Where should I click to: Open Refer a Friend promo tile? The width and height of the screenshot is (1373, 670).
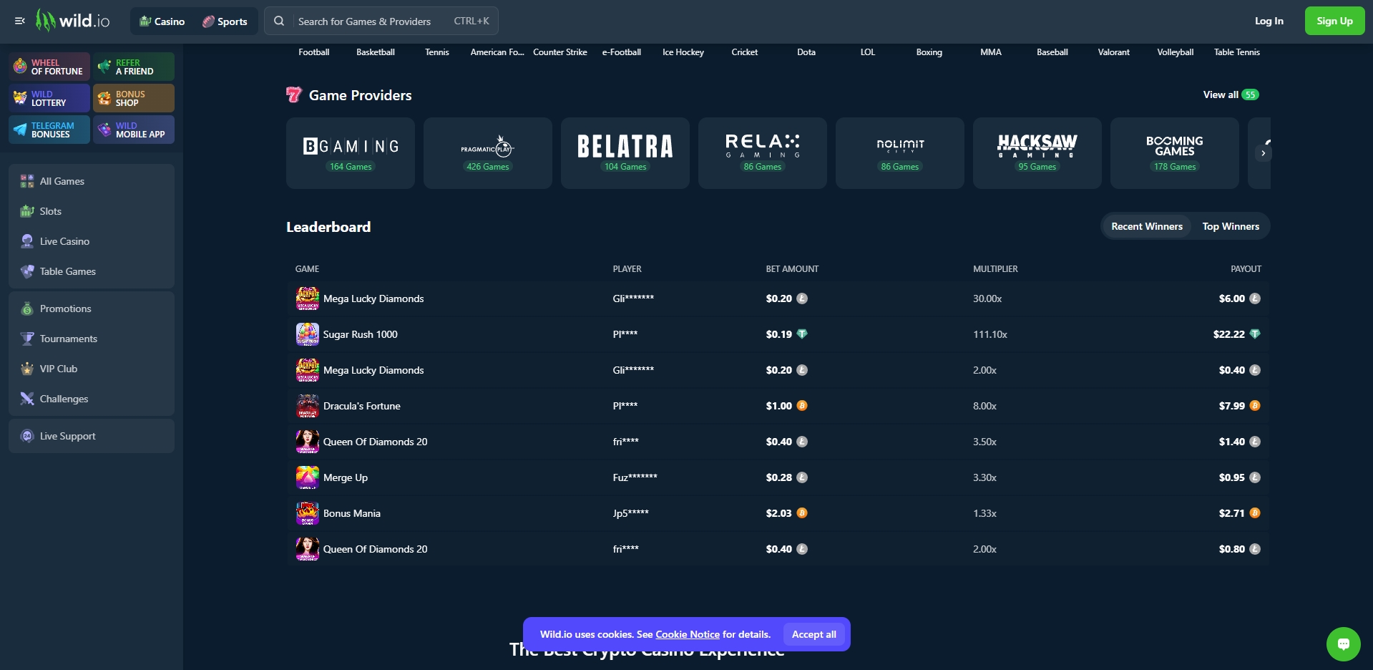click(x=134, y=67)
